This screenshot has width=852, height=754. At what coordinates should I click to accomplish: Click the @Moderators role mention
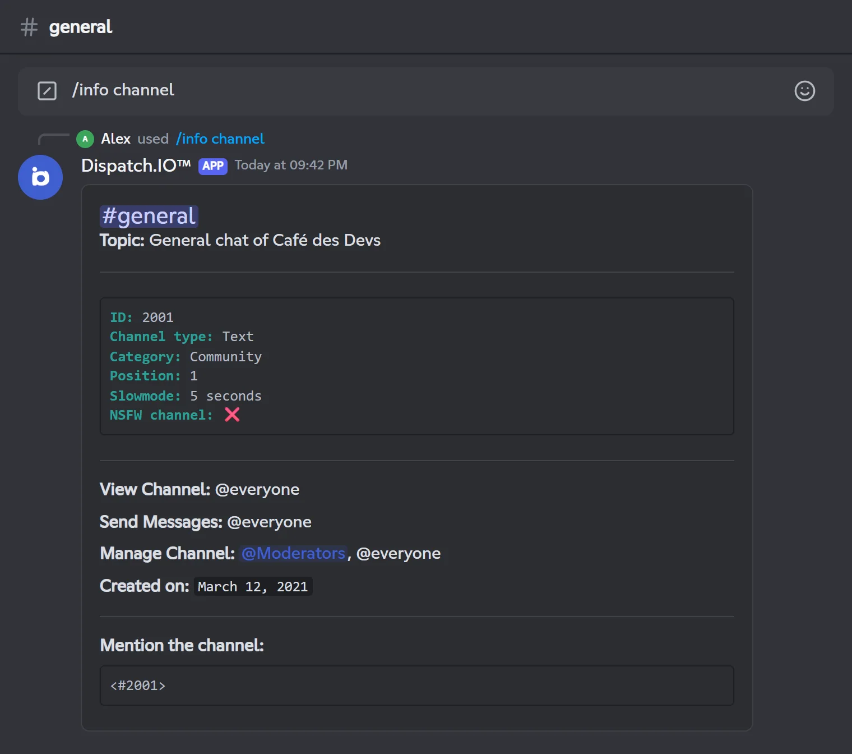click(x=293, y=554)
